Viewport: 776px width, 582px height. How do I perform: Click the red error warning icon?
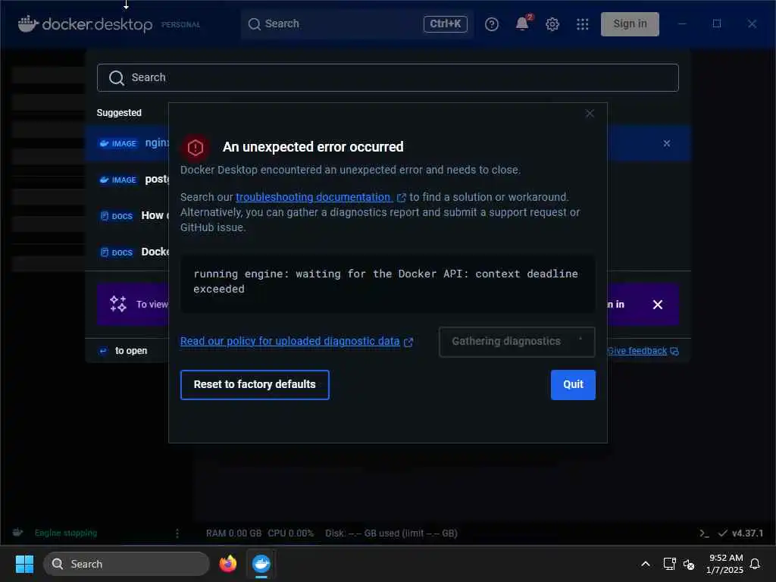196,148
